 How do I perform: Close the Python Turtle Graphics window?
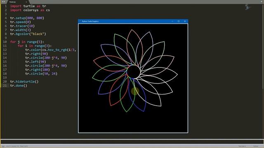coord(185,21)
